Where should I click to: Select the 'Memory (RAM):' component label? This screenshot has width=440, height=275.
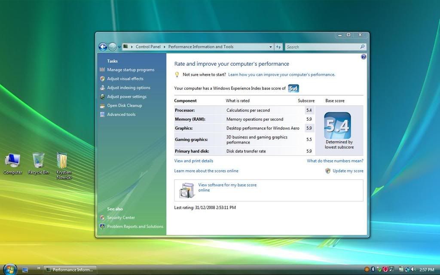190,119
